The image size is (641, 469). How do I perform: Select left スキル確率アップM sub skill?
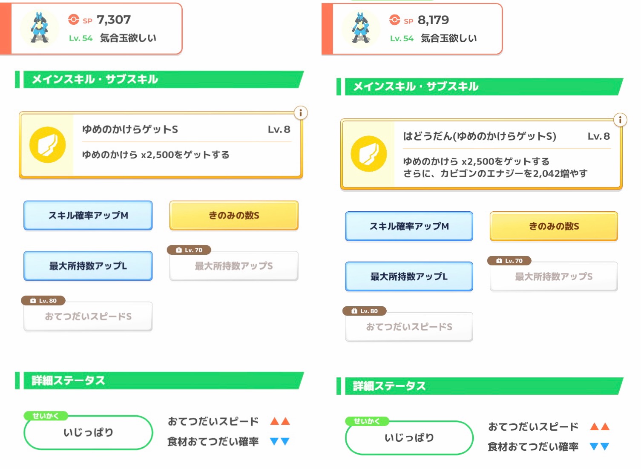tap(88, 216)
